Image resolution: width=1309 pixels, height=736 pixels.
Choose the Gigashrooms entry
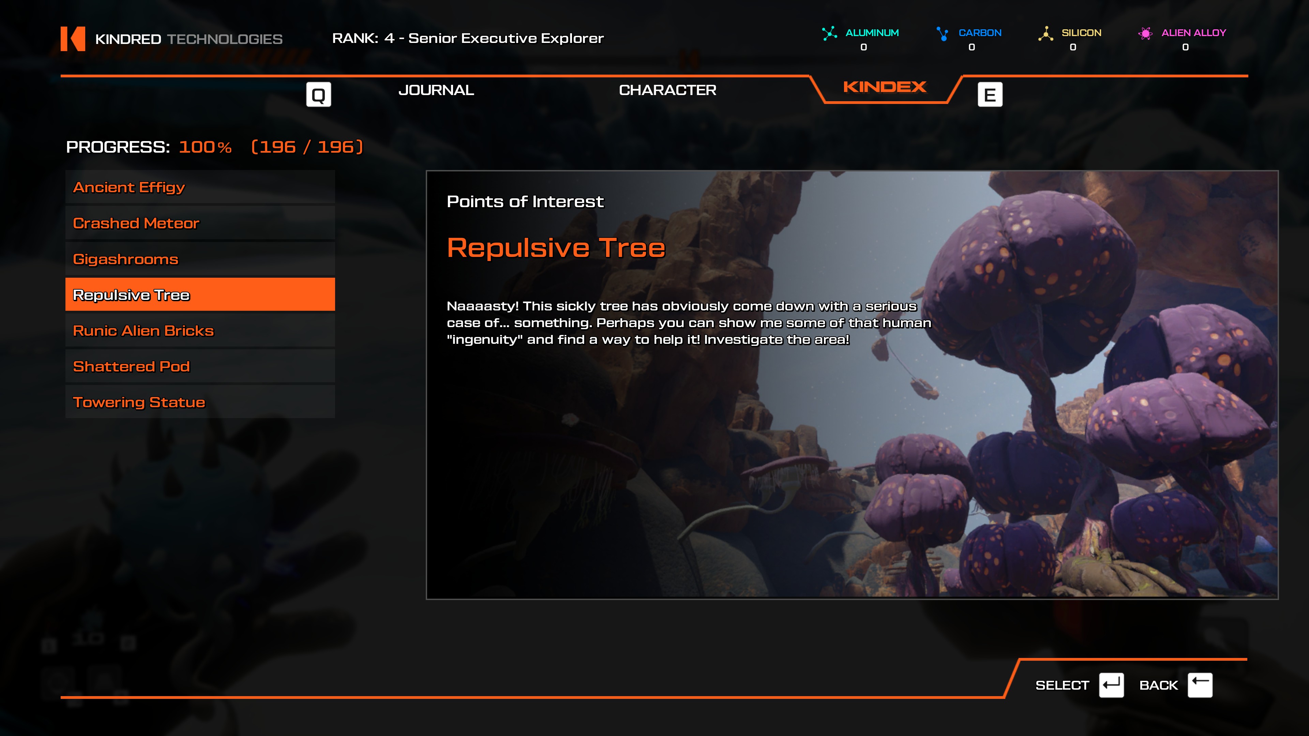coord(200,259)
